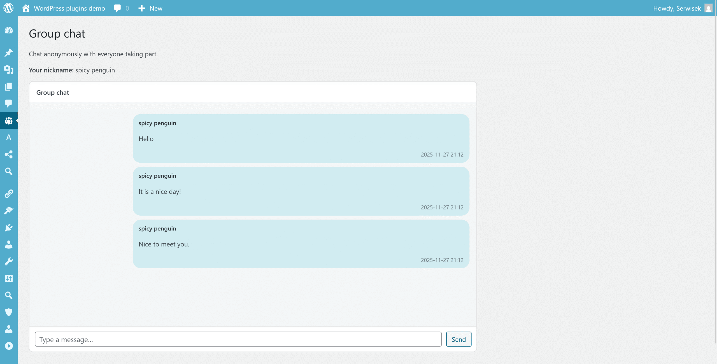Open Appearance paintbrush sidebar icon

point(9,210)
